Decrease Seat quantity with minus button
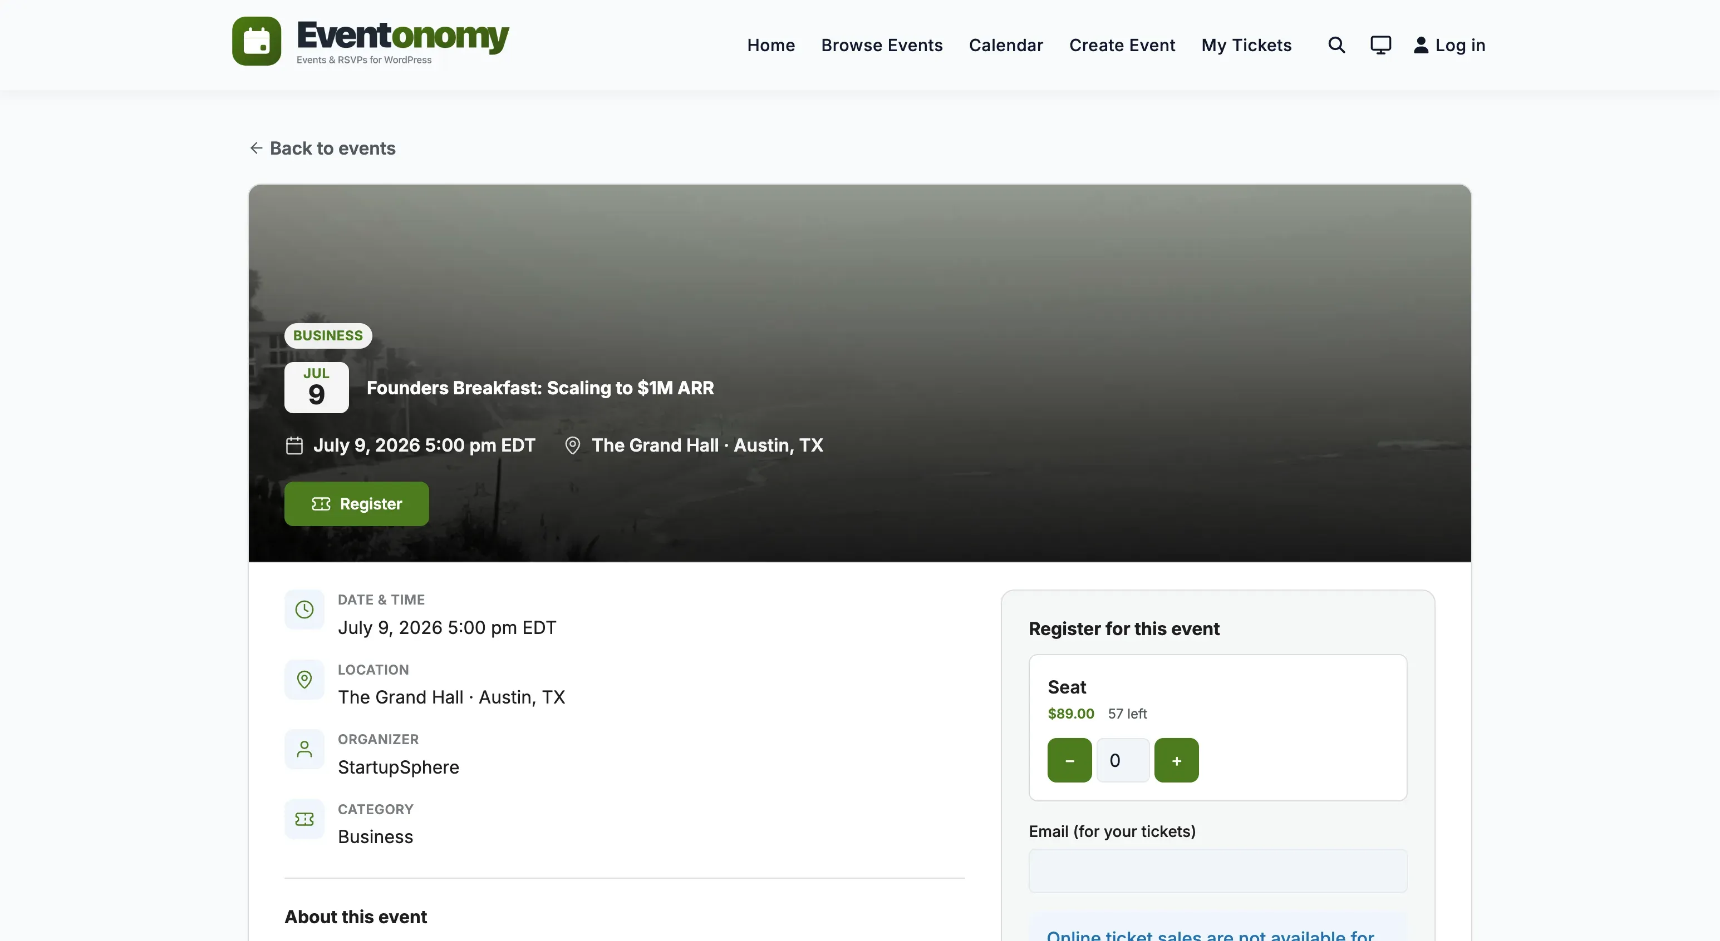Viewport: 1720px width, 941px height. click(1069, 760)
